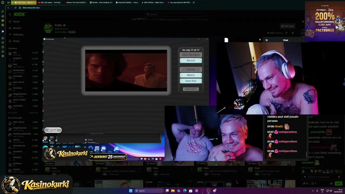The image size is (345, 194).
Task: Click the collapse chat arrow icon
Action: 267,40
